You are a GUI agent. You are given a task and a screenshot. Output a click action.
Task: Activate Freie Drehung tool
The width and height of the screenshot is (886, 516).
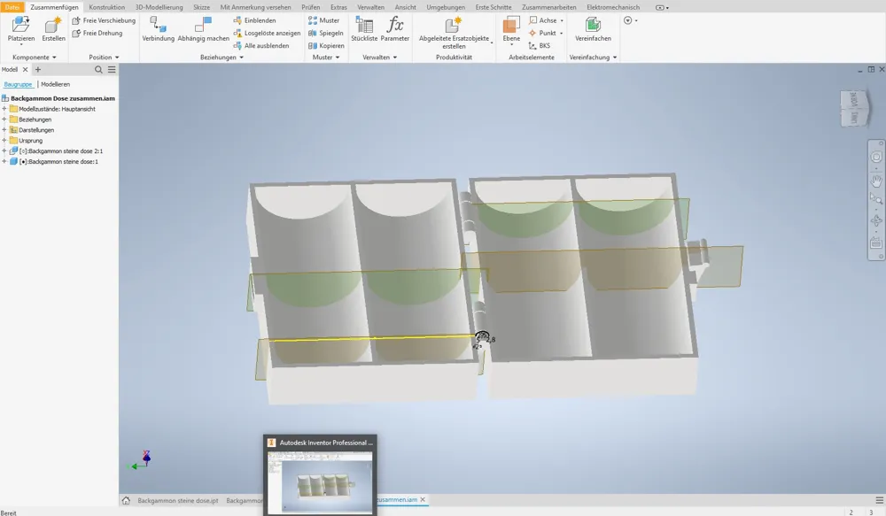coord(97,34)
